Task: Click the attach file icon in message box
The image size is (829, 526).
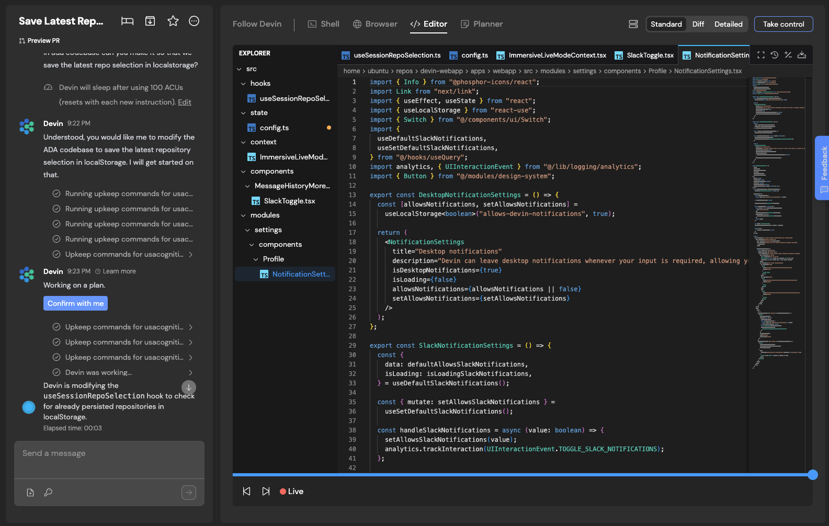Action: tap(30, 493)
